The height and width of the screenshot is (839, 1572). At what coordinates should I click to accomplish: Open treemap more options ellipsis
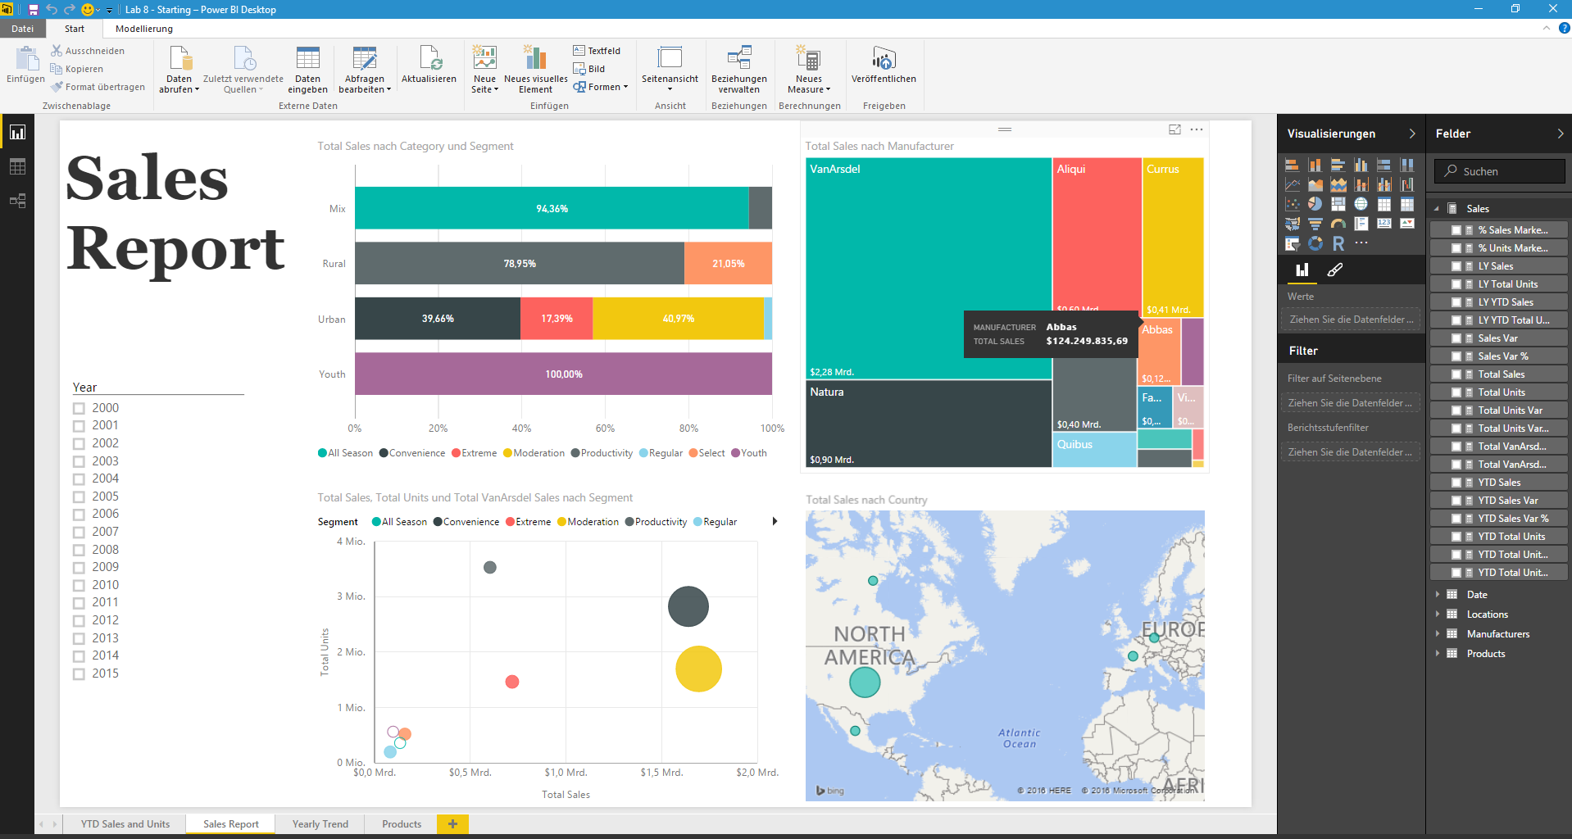click(1197, 129)
